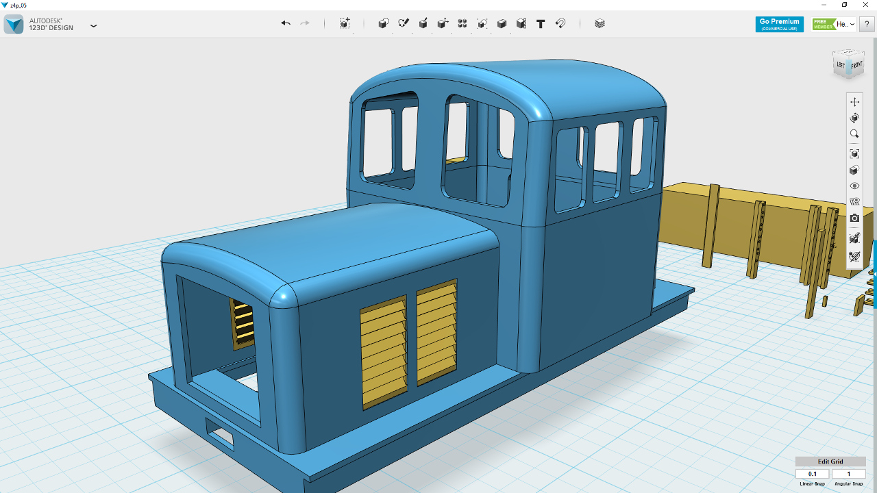This screenshot has height=493, width=877.
Task: Select the Zoom magnifier tool
Action: coord(854,134)
